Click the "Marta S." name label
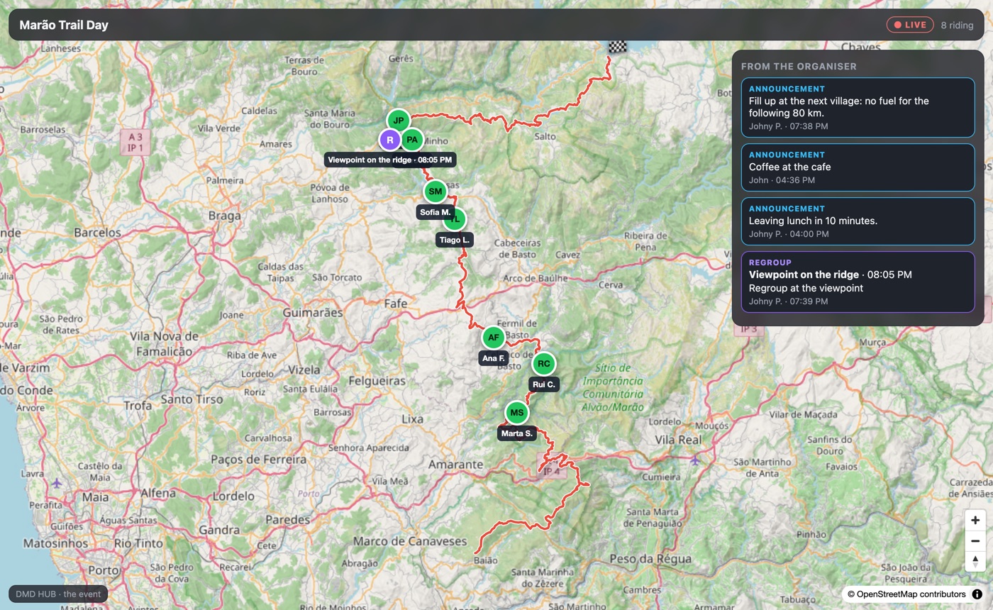Screen dimensions: 993x610 [517, 433]
